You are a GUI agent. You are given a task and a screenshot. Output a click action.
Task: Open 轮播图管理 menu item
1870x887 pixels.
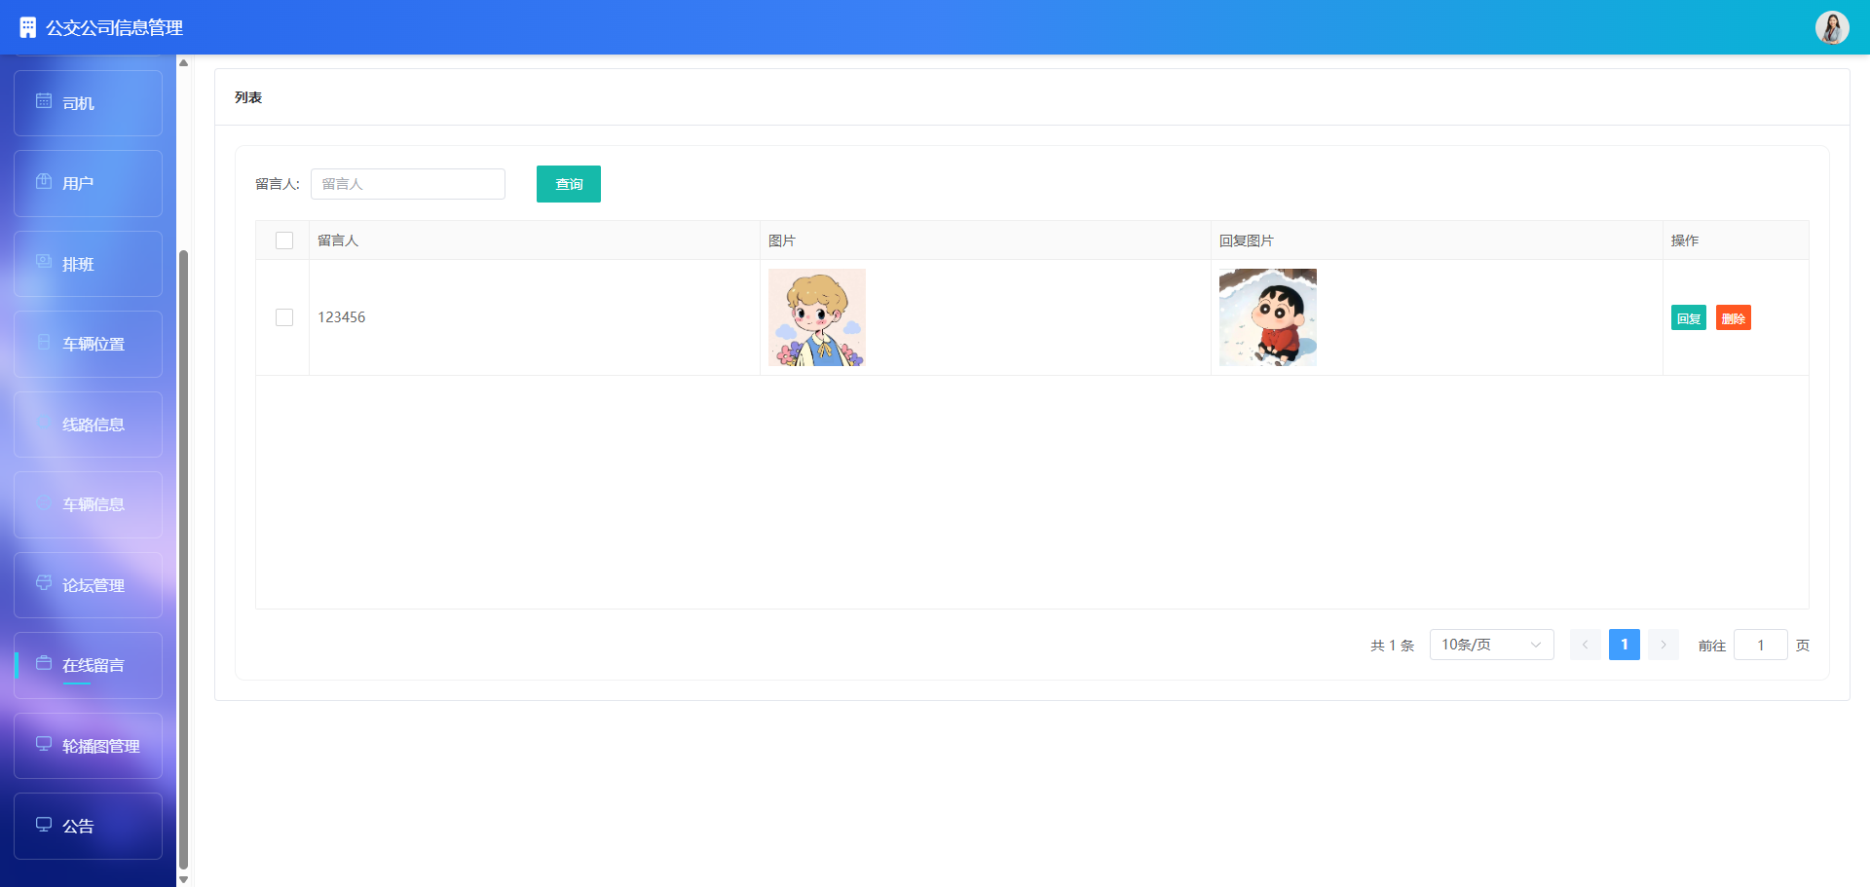coord(88,746)
